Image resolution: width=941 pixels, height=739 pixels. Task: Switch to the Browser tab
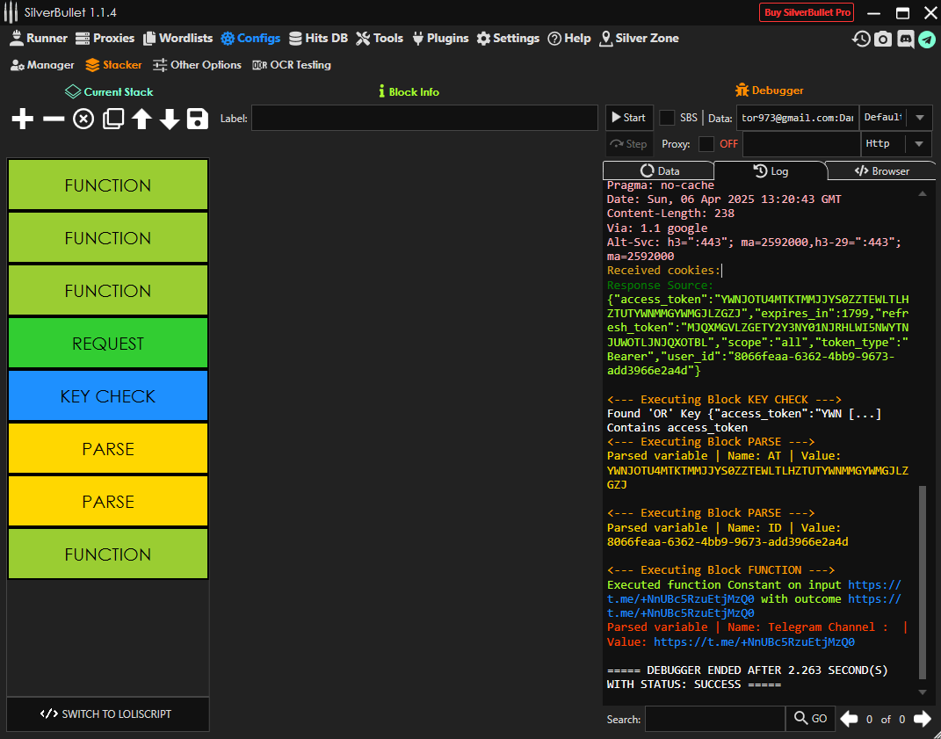(x=882, y=171)
